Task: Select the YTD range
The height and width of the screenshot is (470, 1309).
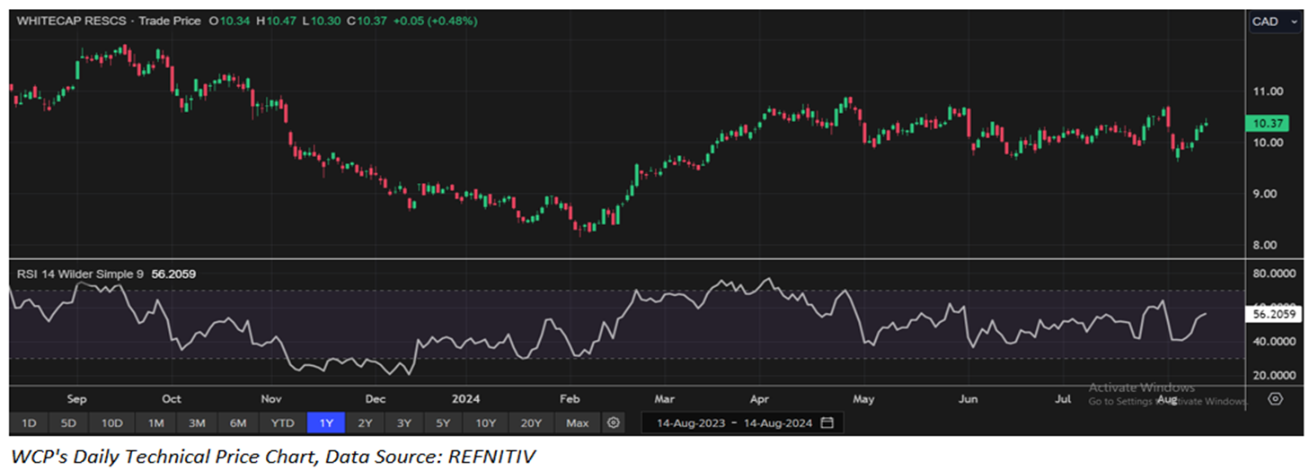Action: [x=283, y=422]
